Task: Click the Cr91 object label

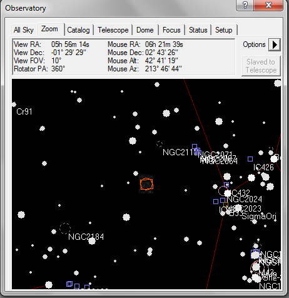Action: coord(24,111)
